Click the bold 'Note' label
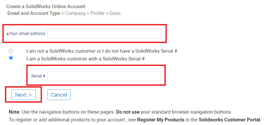264x125 pixels. tap(14, 112)
